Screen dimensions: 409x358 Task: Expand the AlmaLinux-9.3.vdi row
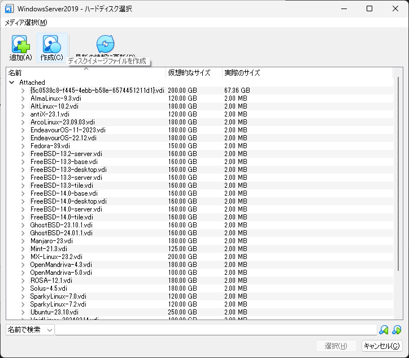(23, 98)
